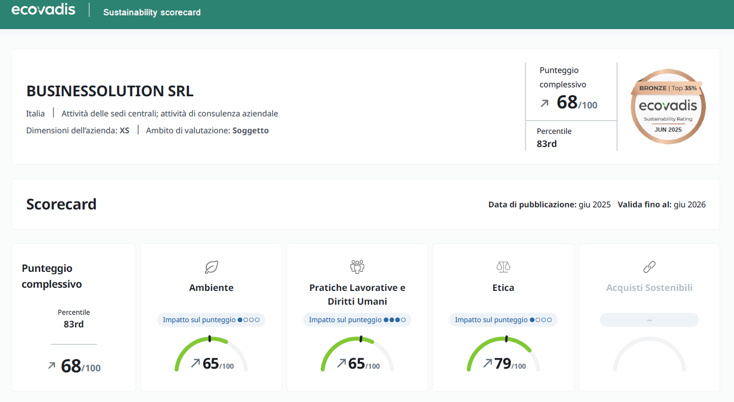Click the BUSINESSOLUTION SRL company name
This screenshot has width=734, height=402.
pos(110,91)
